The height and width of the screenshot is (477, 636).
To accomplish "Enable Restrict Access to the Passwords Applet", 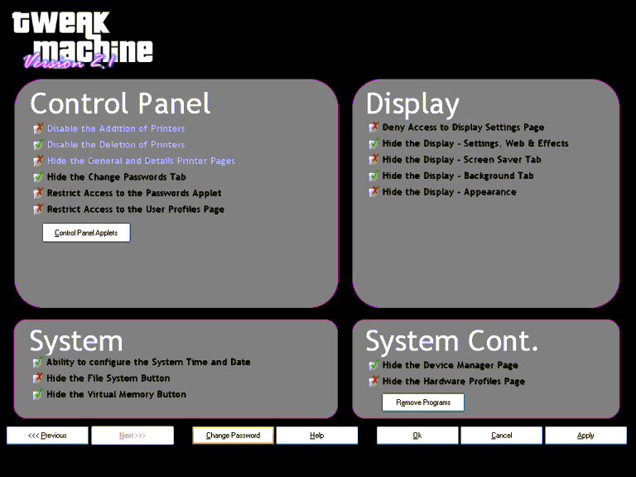I will point(38,194).
